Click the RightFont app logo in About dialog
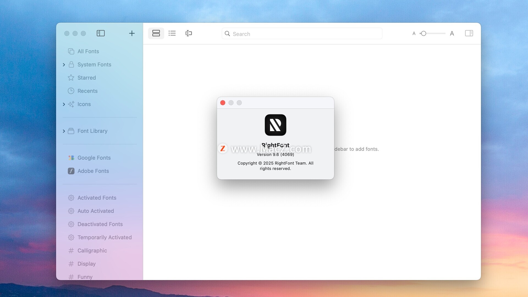The height and width of the screenshot is (297, 528). 275,125
